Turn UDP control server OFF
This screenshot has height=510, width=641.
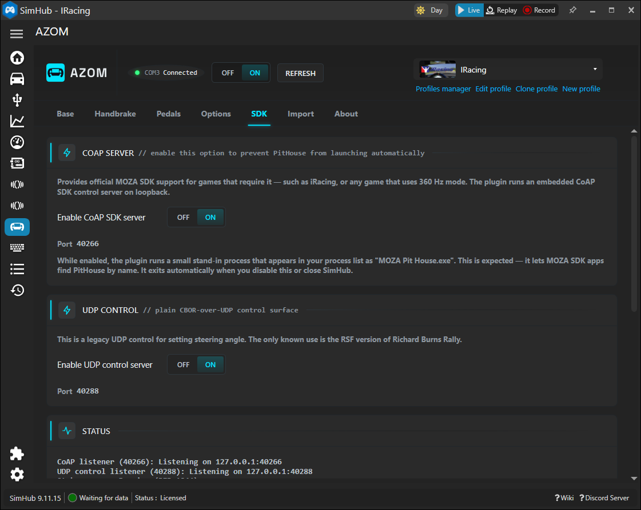click(x=183, y=364)
